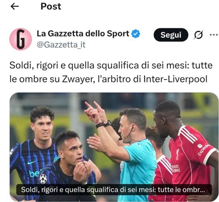Click the Champions League starball sleeve badge
Image resolution: width=219 pixels, height=202 pixels.
[43, 179]
